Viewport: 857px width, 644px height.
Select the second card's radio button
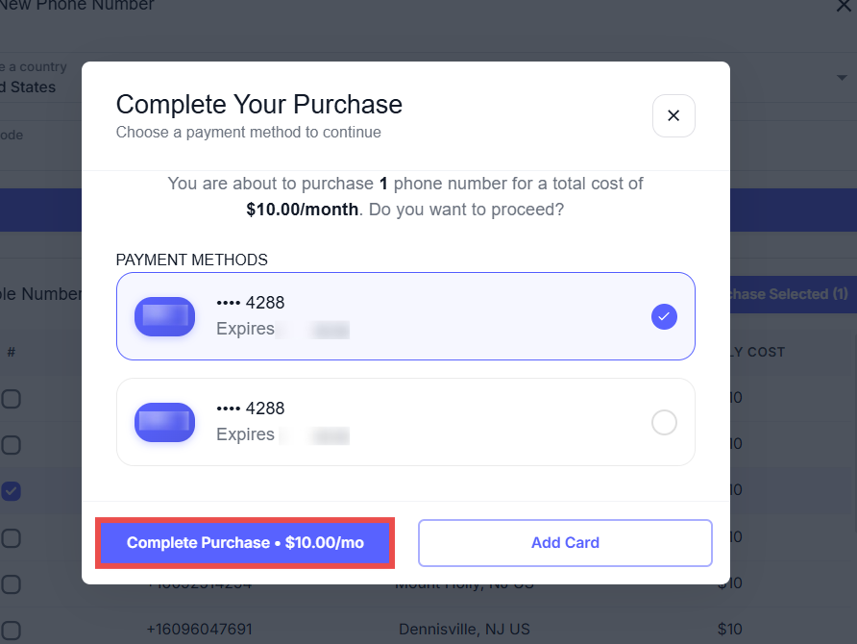click(664, 422)
